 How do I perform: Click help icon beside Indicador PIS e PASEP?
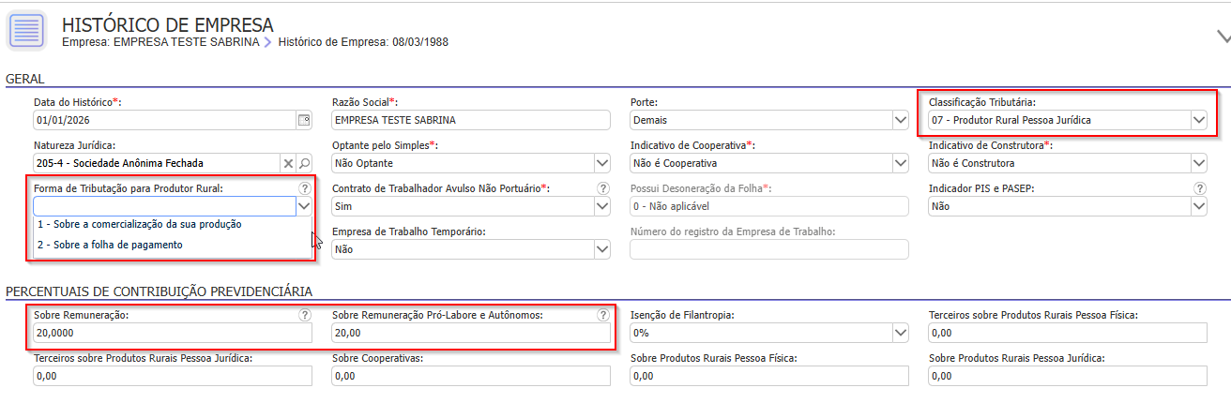(1199, 188)
